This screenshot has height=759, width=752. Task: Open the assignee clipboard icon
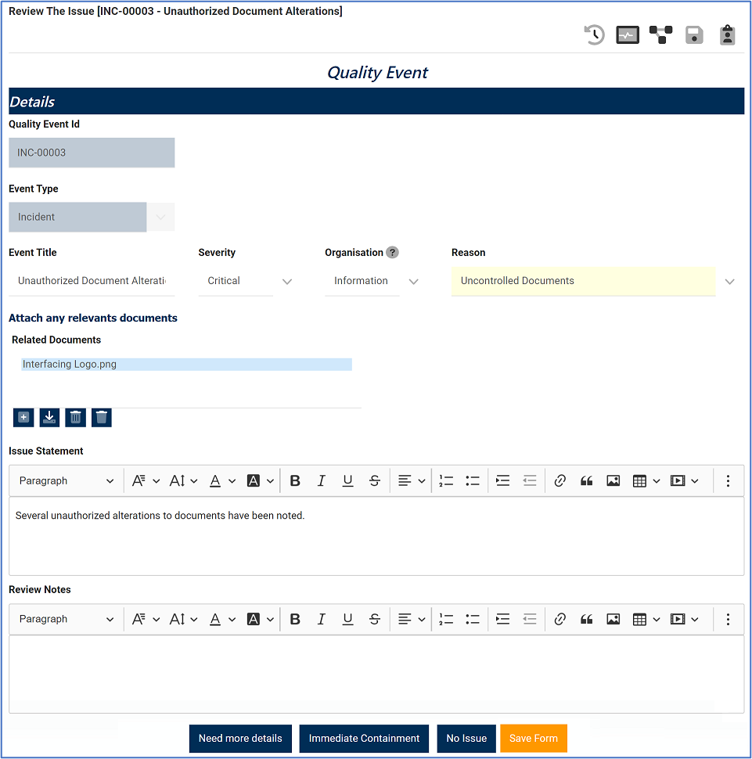(x=727, y=35)
